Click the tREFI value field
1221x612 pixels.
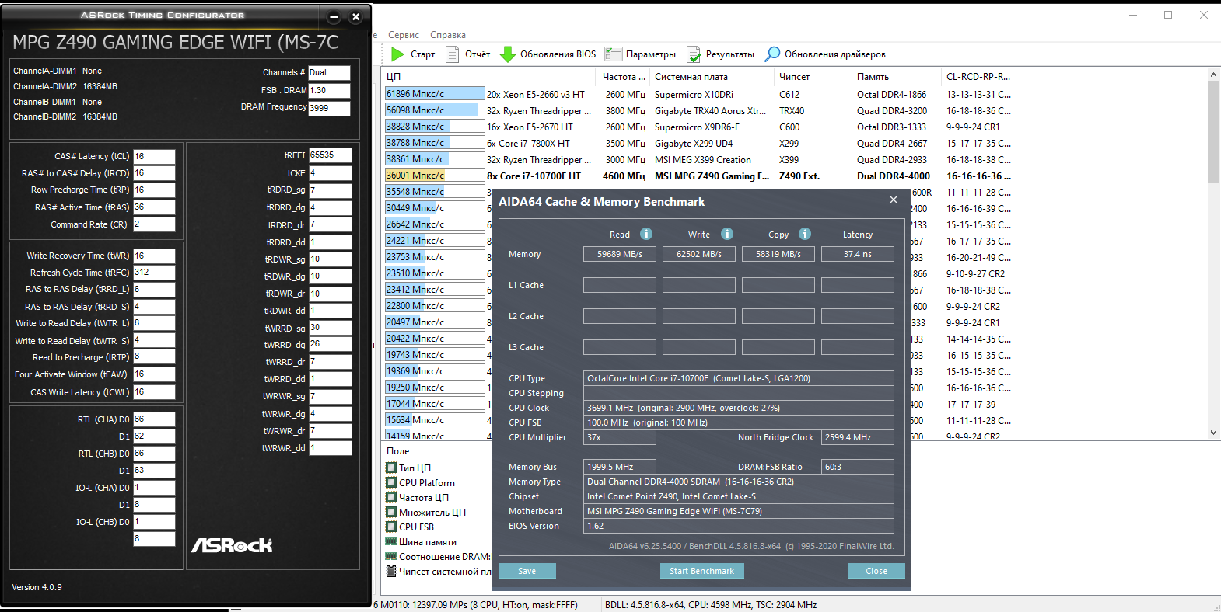[330, 155]
